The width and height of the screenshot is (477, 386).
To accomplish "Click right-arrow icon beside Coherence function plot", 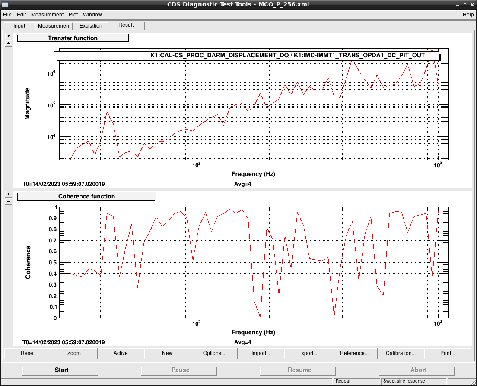I will 9,194.
